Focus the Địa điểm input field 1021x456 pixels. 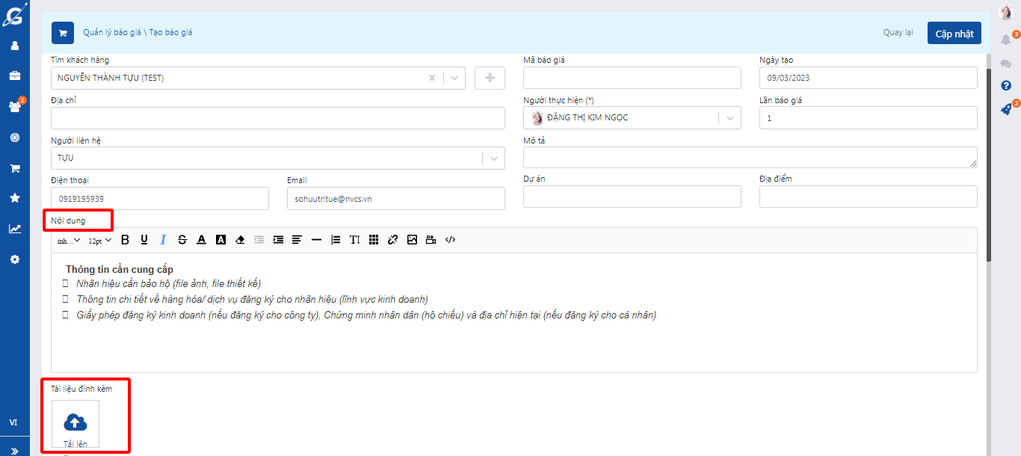(x=869, y=197)
